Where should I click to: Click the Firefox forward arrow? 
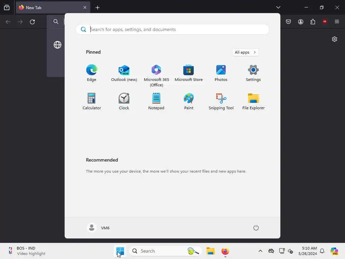click(20, 22)
